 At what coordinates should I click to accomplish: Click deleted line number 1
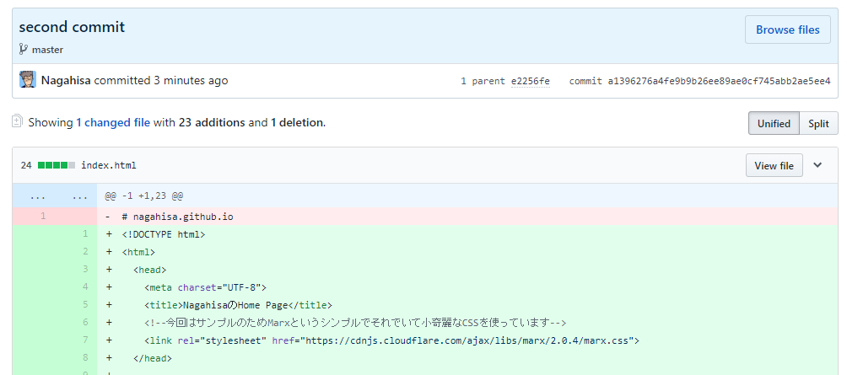[x=42, y=217]
